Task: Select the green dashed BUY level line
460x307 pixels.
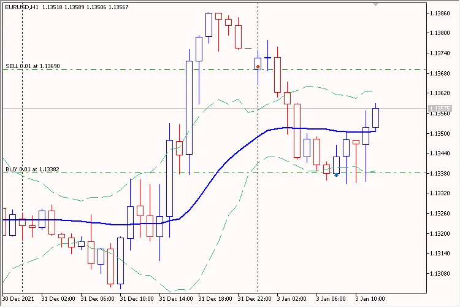Action: click(123, 173)
